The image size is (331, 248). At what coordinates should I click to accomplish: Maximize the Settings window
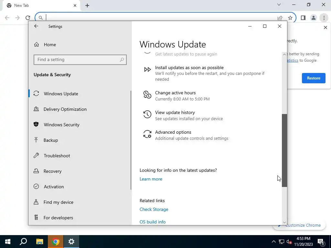pyautogui.click(x=265, y=26)
